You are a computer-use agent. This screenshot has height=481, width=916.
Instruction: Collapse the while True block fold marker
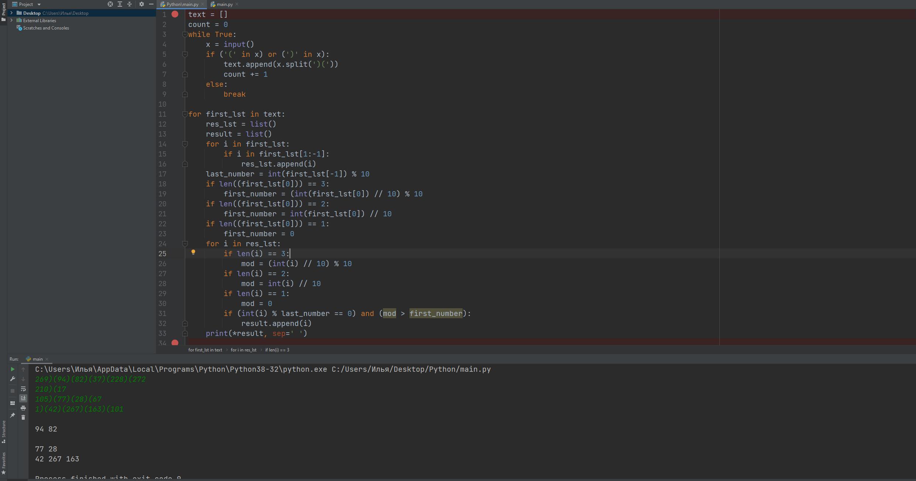(185, 35)
